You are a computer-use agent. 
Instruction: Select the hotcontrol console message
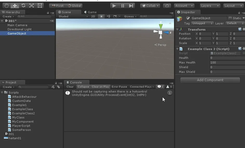pos(119,93)
